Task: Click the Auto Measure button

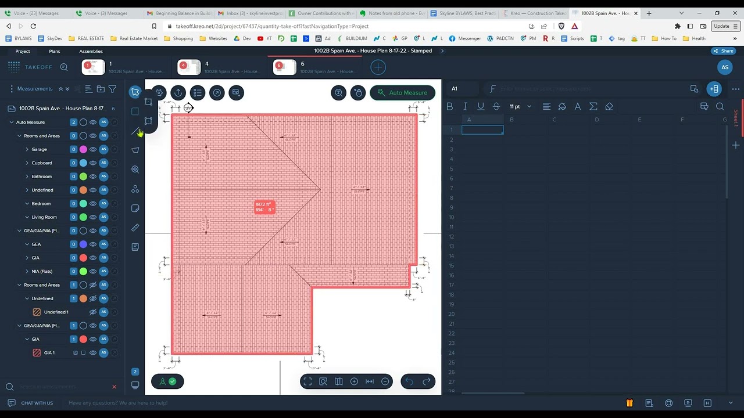Action: pyautogui.click(x=402, y=93)
